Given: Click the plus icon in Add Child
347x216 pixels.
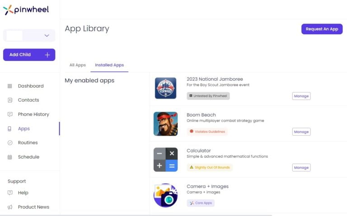Looking at the screenshot, I should pos(47,55).
